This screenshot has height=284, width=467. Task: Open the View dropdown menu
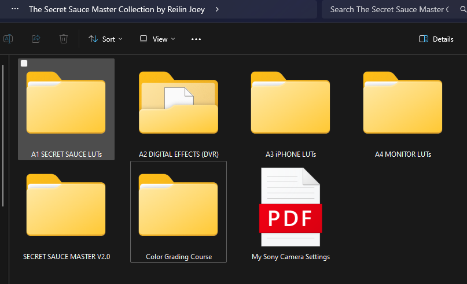pyautogui.click(x=157, y=39)
